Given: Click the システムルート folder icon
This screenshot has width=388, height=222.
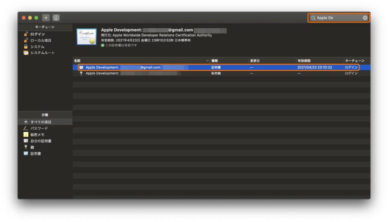Looking at the screenshot, I should (26, 53).
